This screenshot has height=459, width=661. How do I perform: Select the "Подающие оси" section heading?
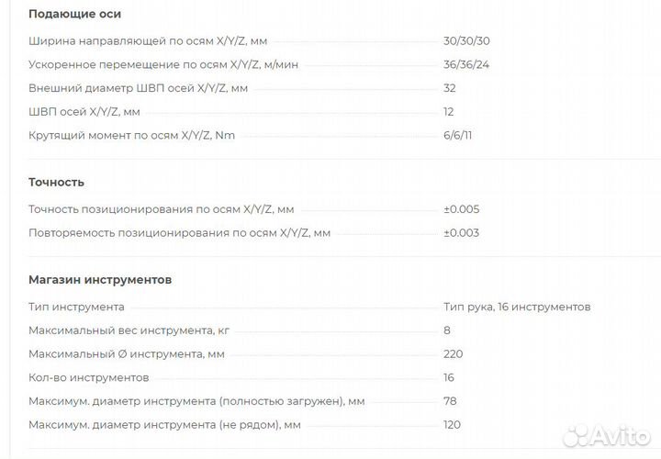point(74,14)
